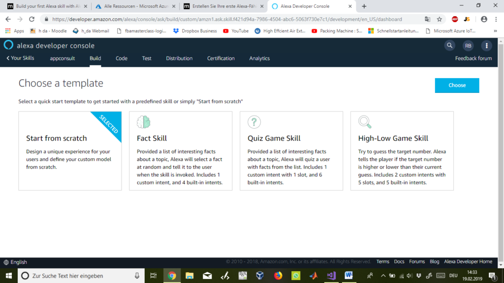Open the translate page icon in address bar
This screenshot has height=283, width=504.
427,19
